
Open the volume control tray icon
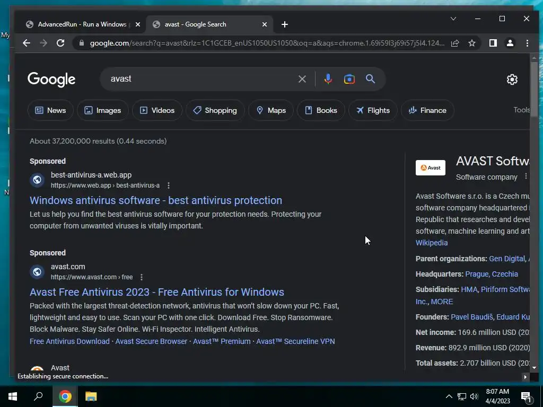coord(474,396)
